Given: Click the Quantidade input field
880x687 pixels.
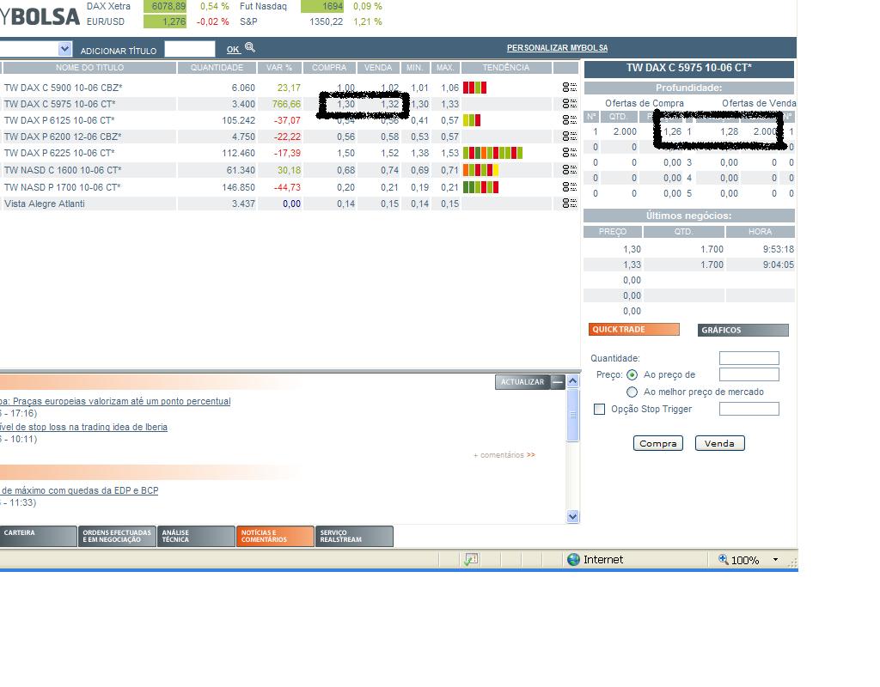Looking at the screenshot, I should coord(749,358).
